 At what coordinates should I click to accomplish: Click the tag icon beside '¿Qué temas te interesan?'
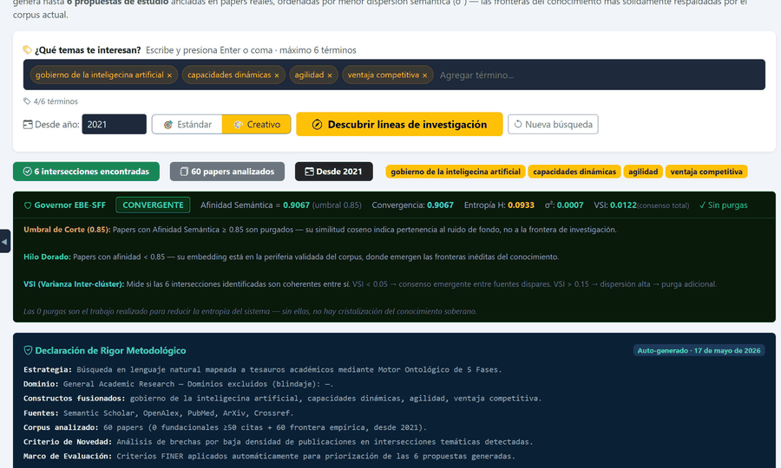pos(28,49)
